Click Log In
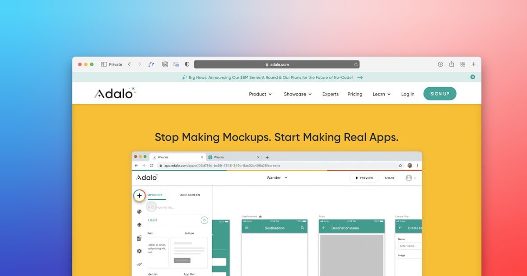The width and height of the screenshot is (527, 276). (x=408, y=94)
